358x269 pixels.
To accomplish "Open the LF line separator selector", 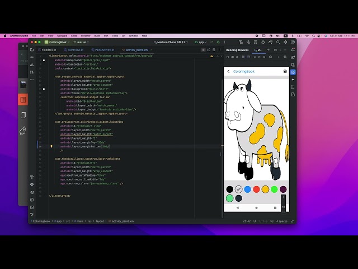I will click(x=255, y=221).
